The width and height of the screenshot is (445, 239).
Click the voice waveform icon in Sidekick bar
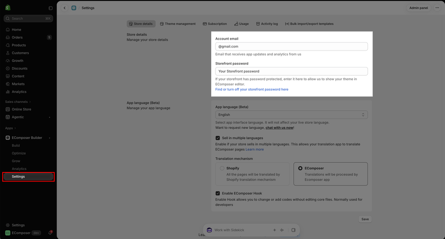click(282, 230)
